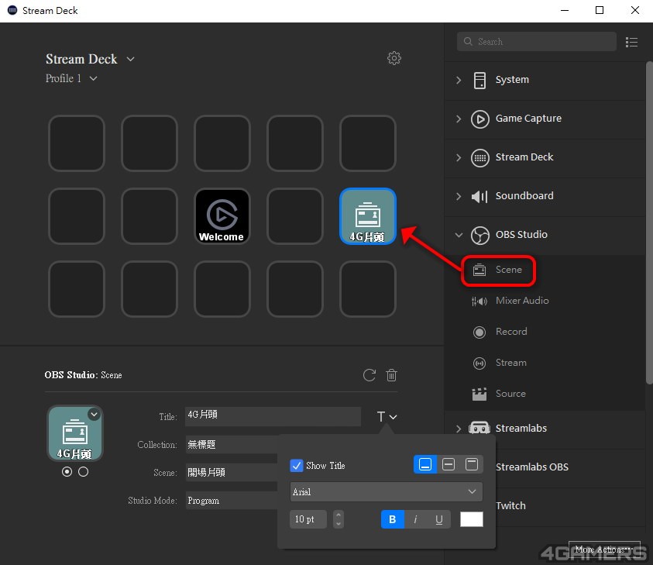Screen dimensions: 653x565
Task: Click the Game Capture category icon
Action: coord(479,119)
